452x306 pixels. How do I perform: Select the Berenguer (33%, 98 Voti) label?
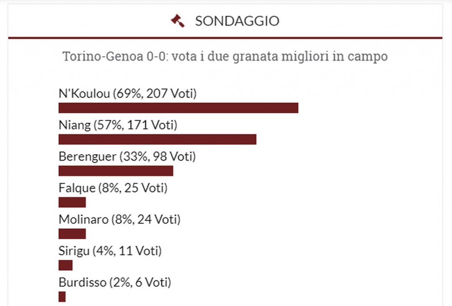click(127, 156)
